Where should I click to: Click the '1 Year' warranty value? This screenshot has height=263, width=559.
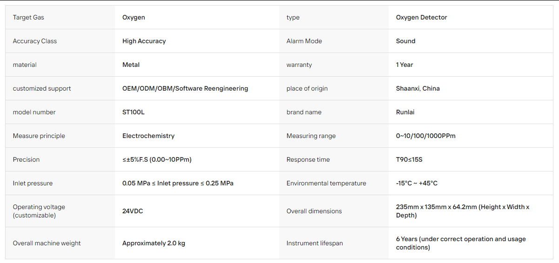tap(404, 65)
